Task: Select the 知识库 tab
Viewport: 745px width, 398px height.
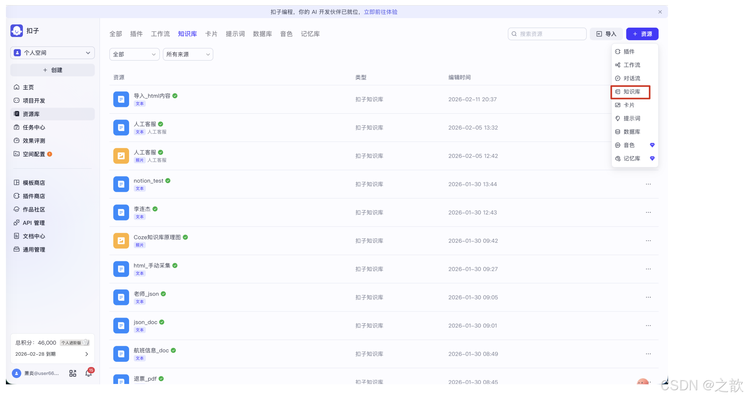Action: (x=188, y=34)
